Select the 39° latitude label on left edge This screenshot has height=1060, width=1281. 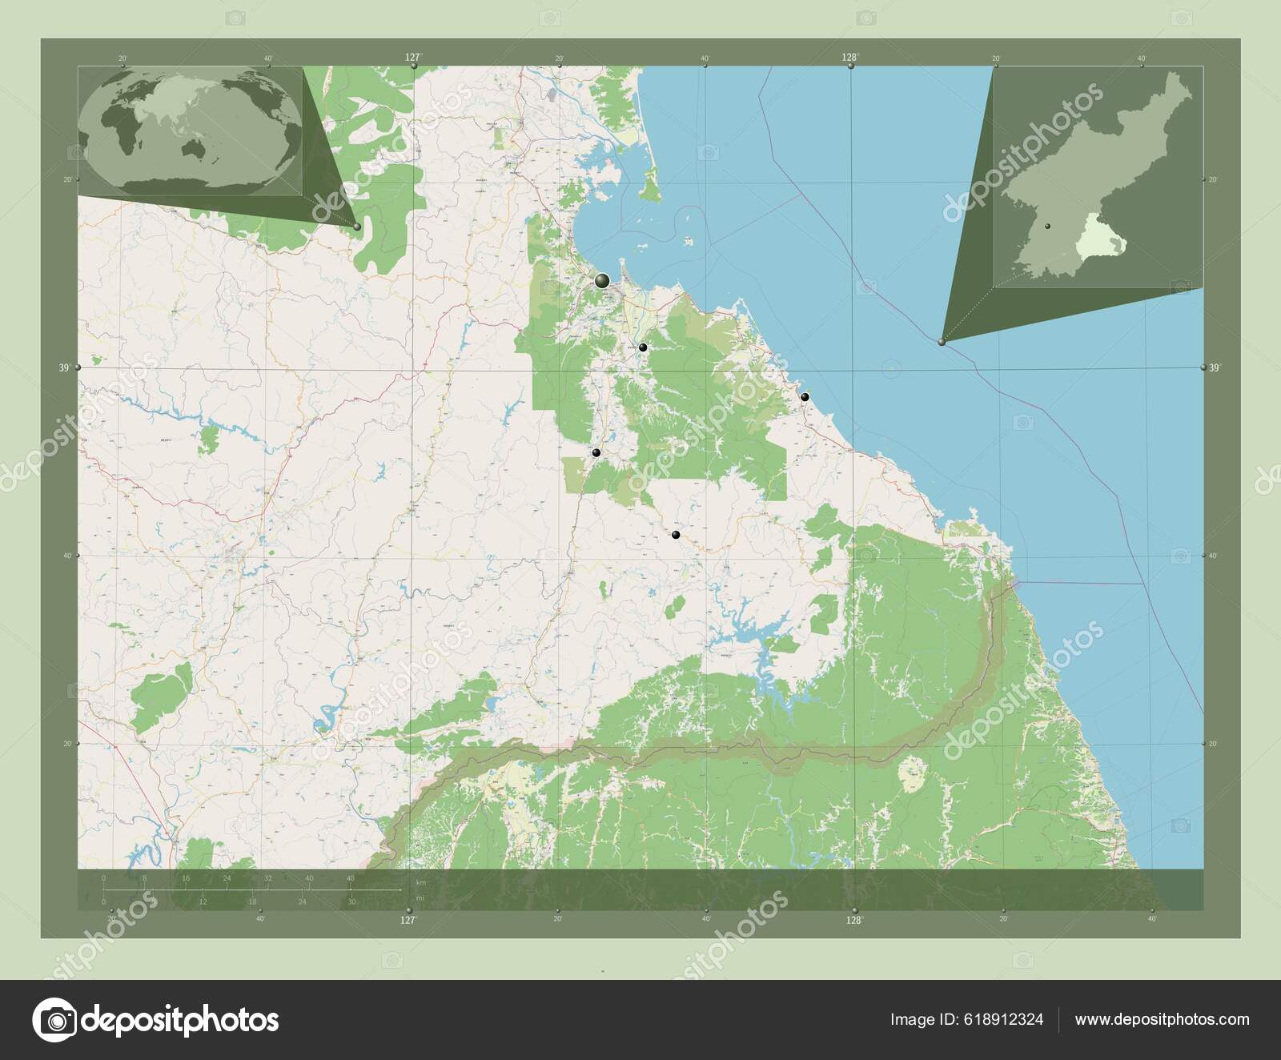(66, 367)
